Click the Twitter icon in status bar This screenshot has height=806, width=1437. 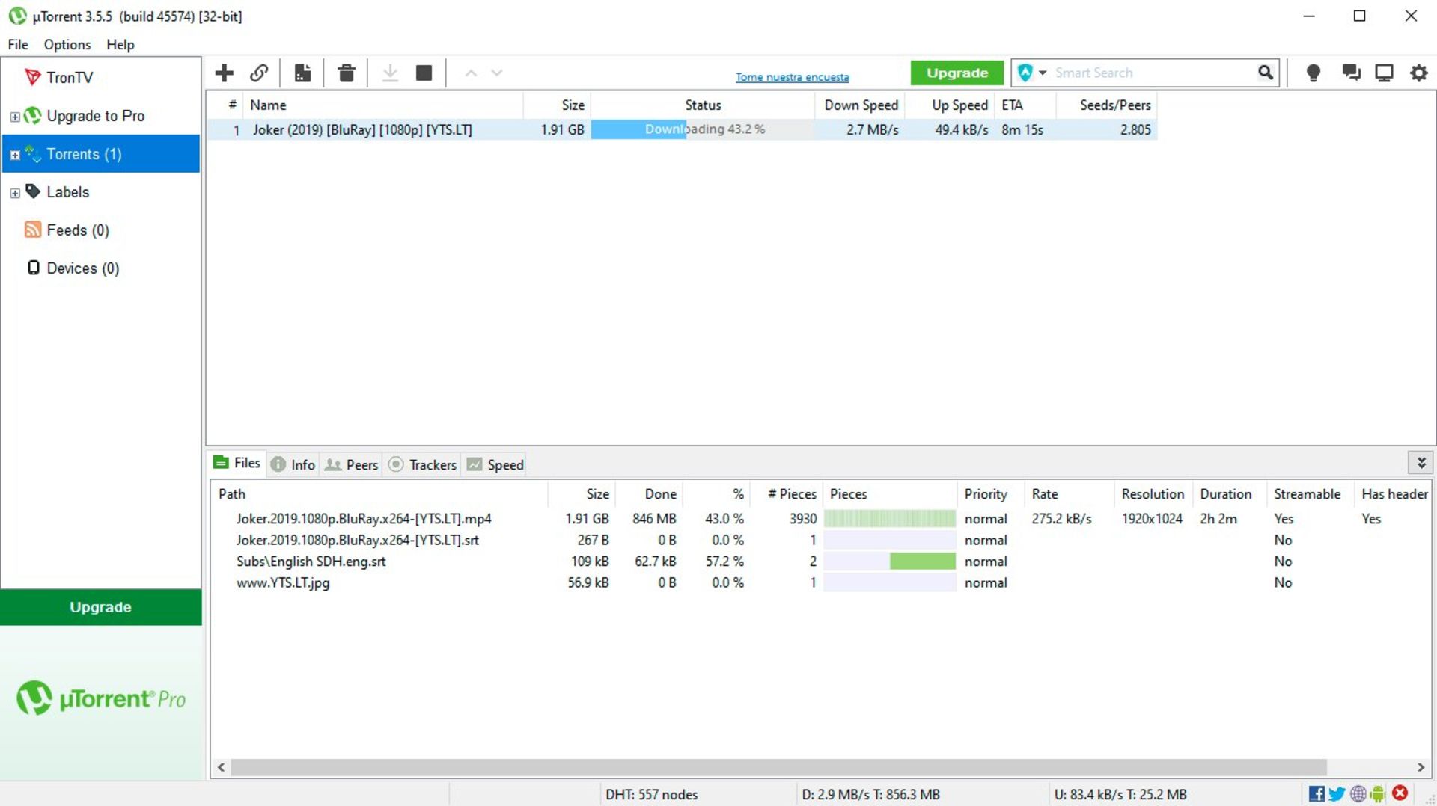coord(1337,794)
